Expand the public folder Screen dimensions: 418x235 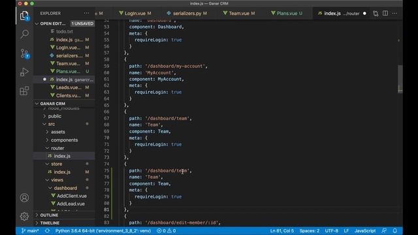pos(55,116)
